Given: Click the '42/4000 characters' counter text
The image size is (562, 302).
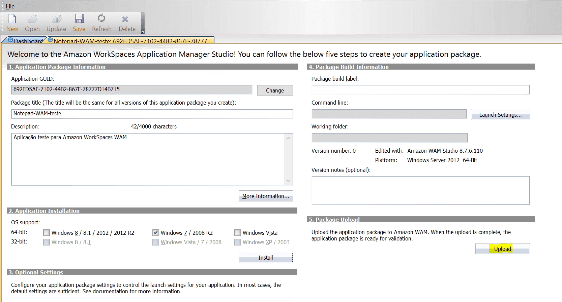Looking at the screenshot, I should click(154, 127).
